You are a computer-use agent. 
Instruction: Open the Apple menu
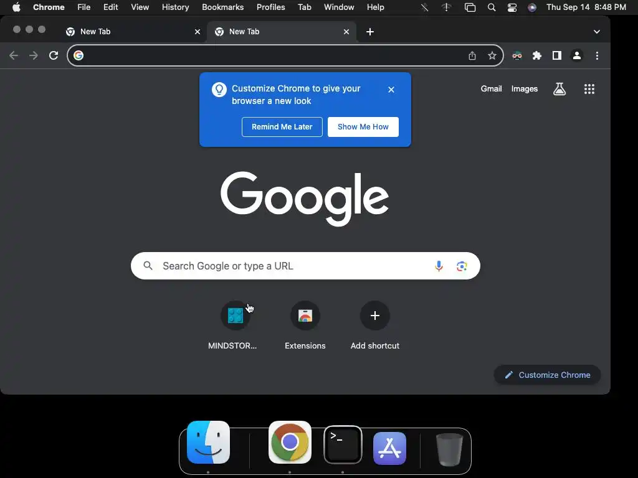[x=16, y=7]
